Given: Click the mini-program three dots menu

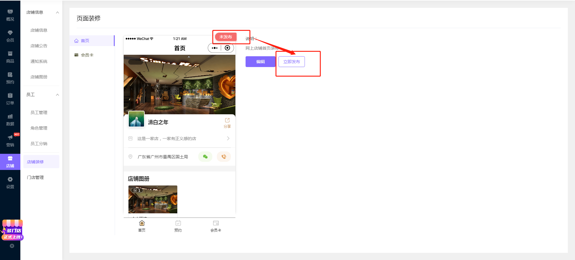Looking at the screenshot, I should click(x=215, y=48).
